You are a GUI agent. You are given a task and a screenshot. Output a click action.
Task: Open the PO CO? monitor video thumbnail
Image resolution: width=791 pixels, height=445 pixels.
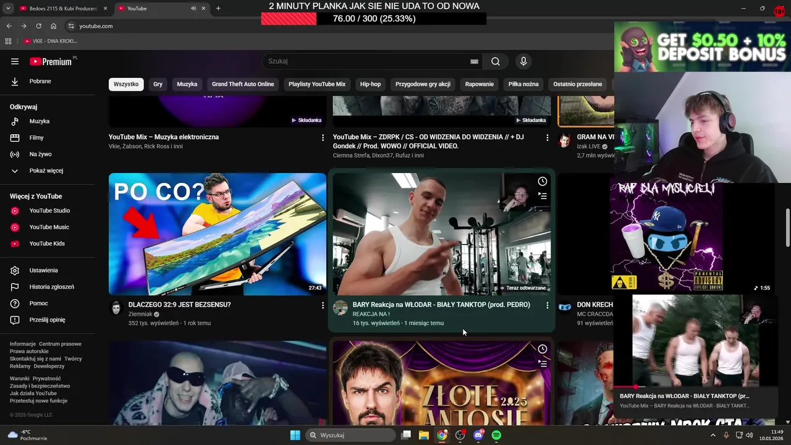pyautogui.click(x=218, y=234)
